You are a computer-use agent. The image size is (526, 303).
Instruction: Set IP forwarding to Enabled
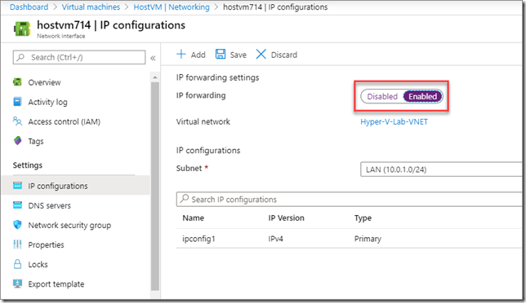tap(423, 96)
